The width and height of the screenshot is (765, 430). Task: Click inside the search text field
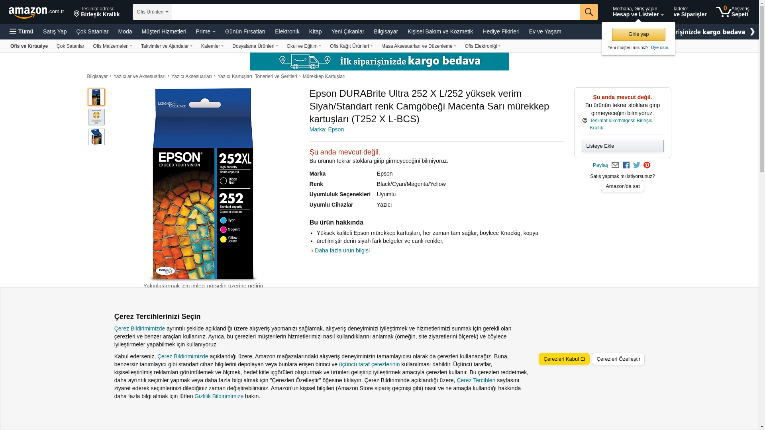[375, 12]
